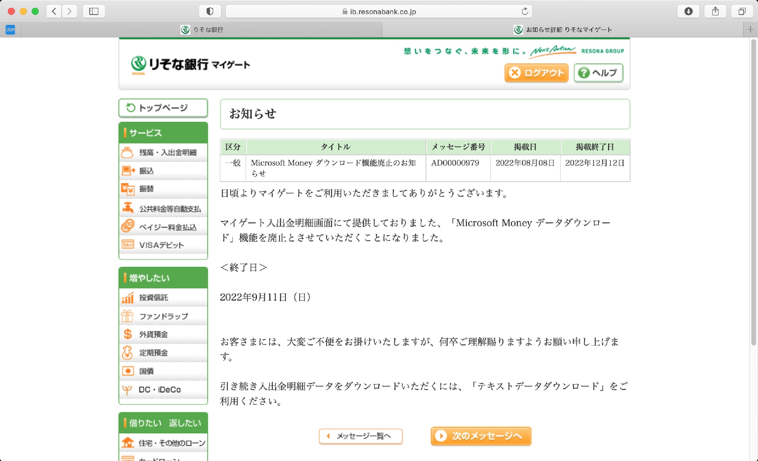Open ファンドラップ link
This screenshot has height=461, width=758.
(163, 316)
